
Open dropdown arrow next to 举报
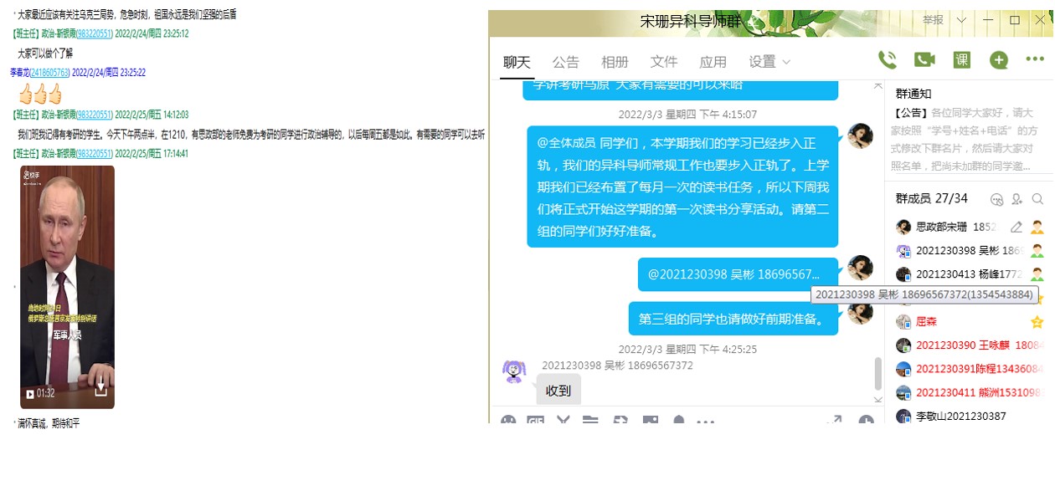click(x=961, y=20)
